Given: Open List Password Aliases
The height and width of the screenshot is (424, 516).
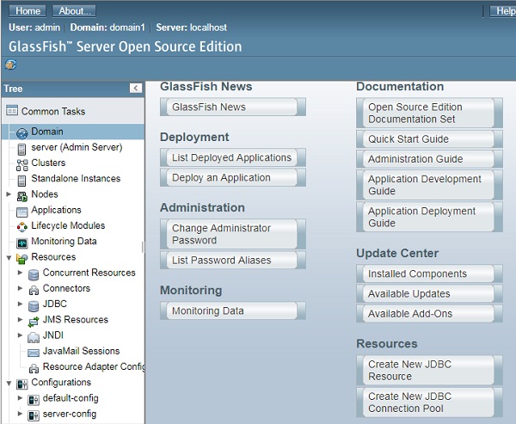Looking at the screenshot, I should [233, 260].
